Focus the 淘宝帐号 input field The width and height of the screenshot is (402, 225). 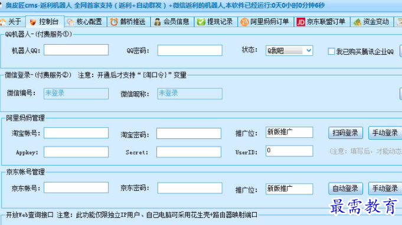(x=76, y=133)
